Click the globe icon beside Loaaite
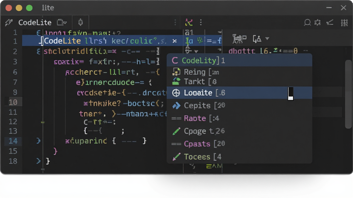This screenshot has height=198, width=353. coord(176,93)
